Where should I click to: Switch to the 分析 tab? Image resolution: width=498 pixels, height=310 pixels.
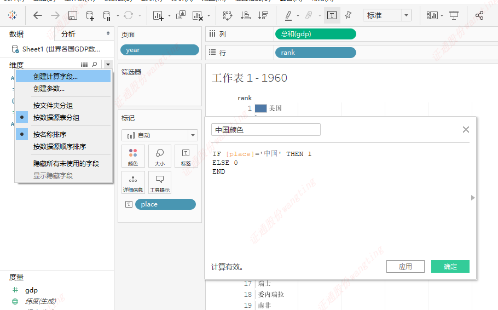[68, 34]
